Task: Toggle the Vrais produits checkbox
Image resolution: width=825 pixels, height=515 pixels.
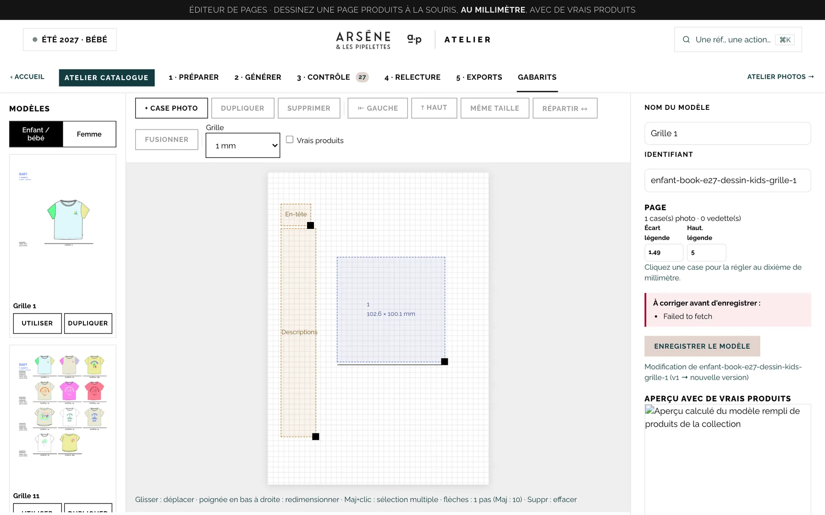Action: [290, 140]
